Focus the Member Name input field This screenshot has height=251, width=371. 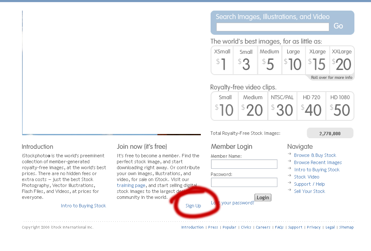(244, 164)
